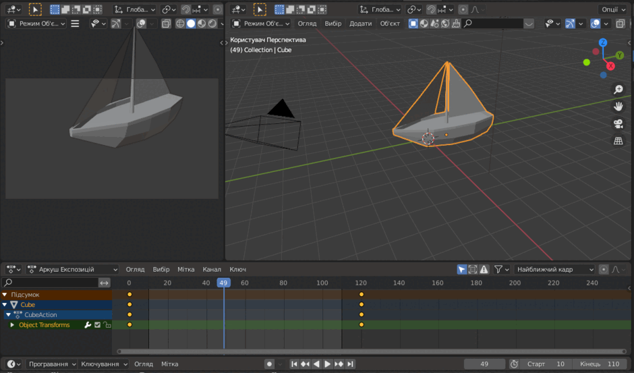
Task: Click the channel search field in the Dope Sheet
Action: 50,283
